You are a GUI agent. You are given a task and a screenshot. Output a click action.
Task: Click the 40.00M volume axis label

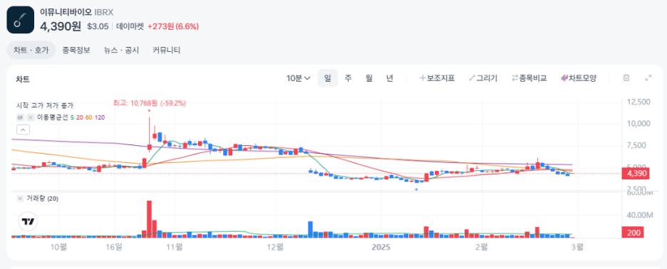pos(641,215)
